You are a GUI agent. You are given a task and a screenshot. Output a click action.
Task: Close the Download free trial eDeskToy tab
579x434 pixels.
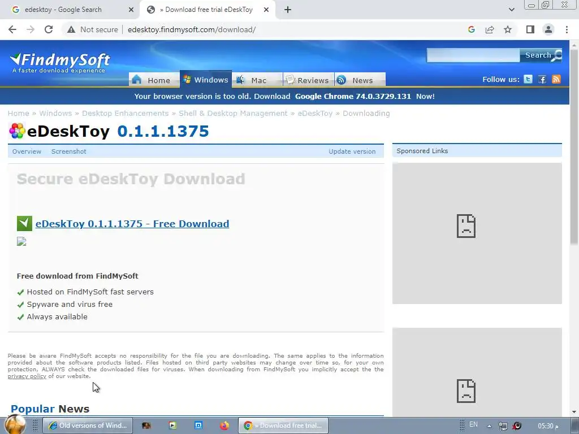coord(266,10)
